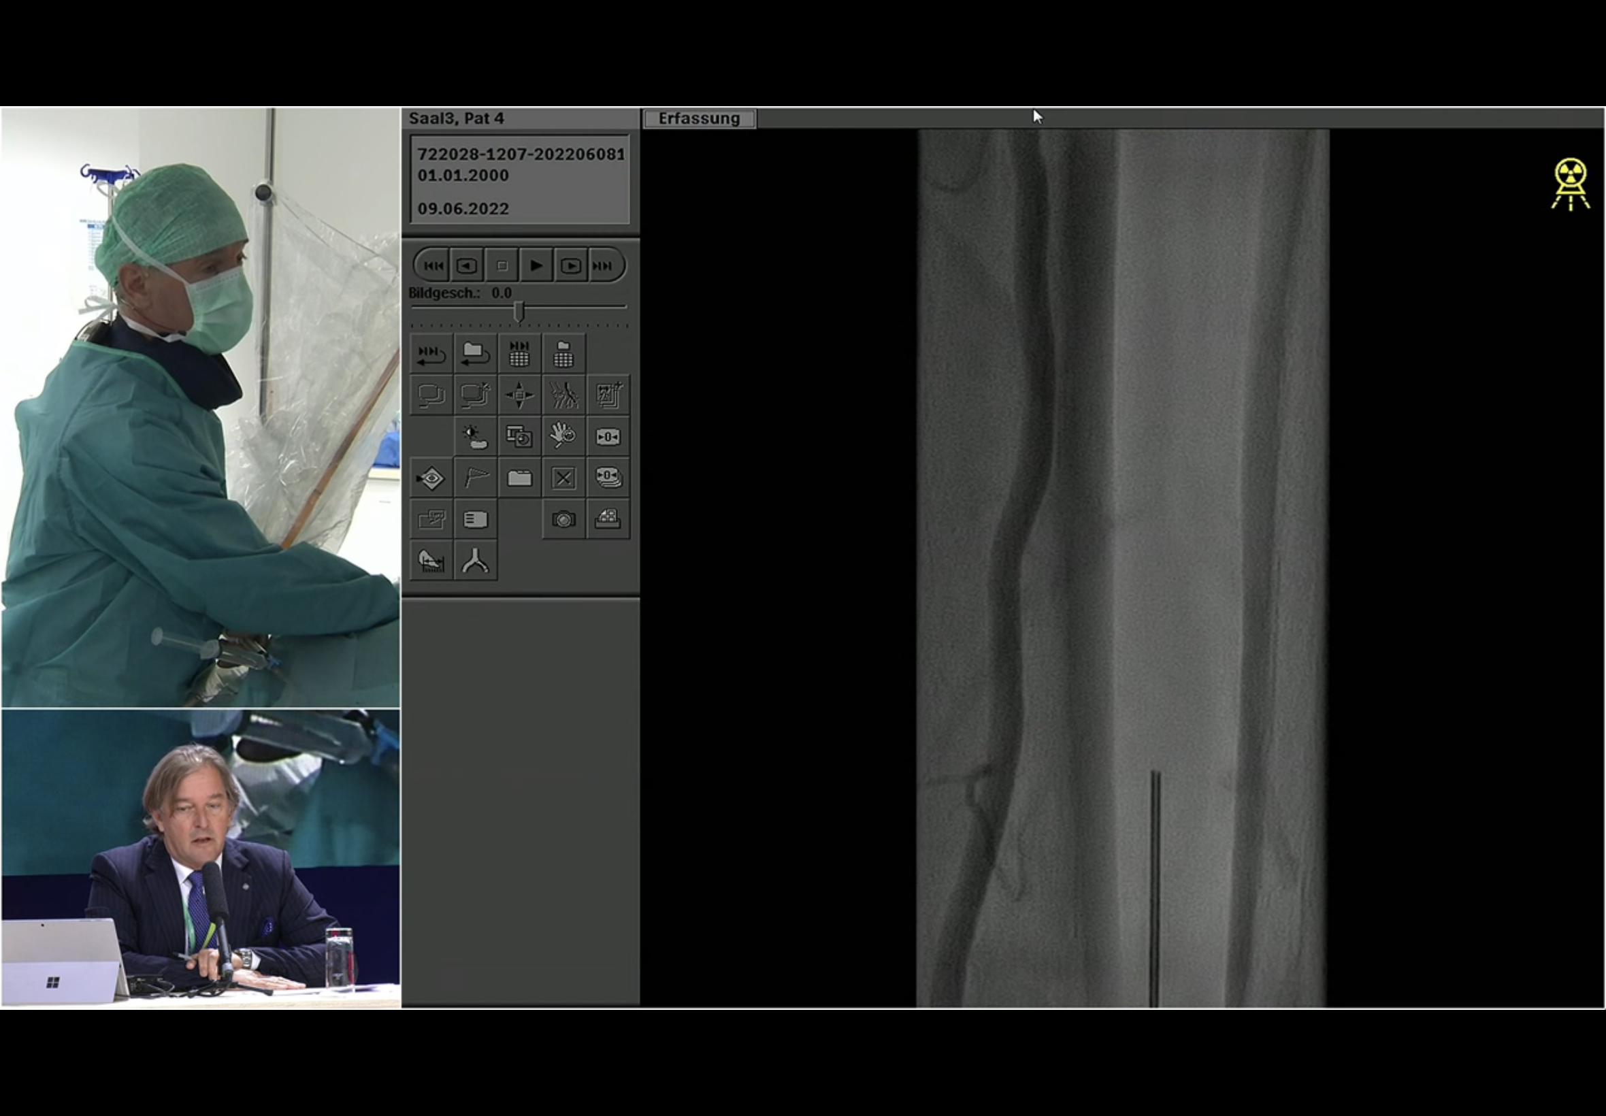Image resolution: width=1606 pixels, height=1116 pixels.
Task: Click the camera snapshot icon
Action: pos(563,519)
